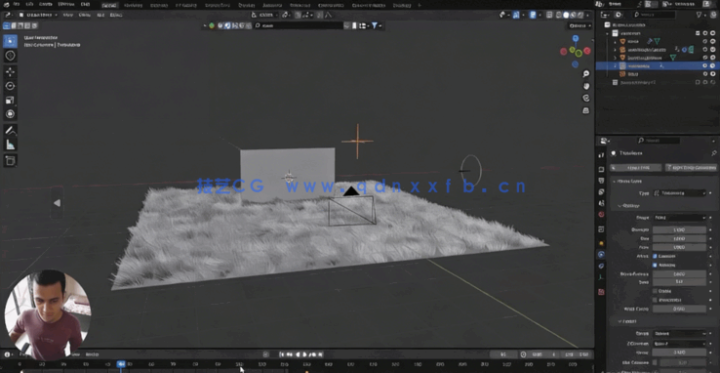Uncheck the collection exclude checkbox in Outliner
The image size is (720, 373).
point(698,33)
